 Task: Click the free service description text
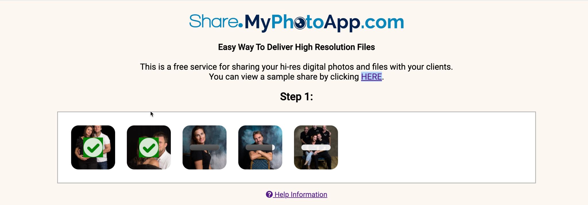[x=297, y=72]
